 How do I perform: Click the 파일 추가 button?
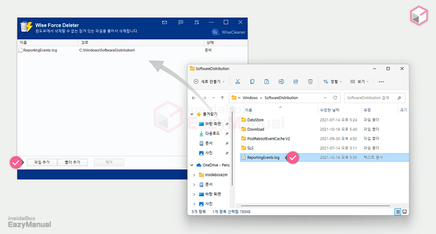42,163
